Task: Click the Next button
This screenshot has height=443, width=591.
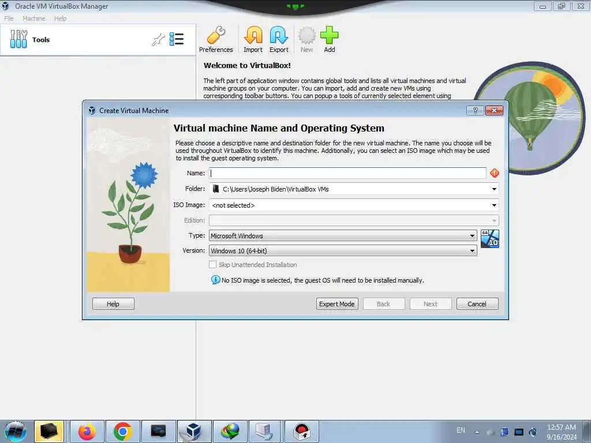Action: point(431,304)
